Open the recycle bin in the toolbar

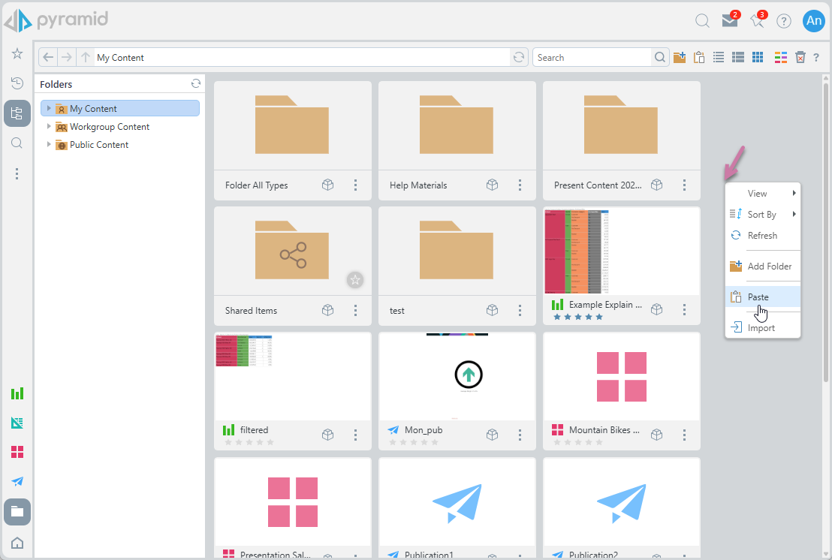(800, 58)
